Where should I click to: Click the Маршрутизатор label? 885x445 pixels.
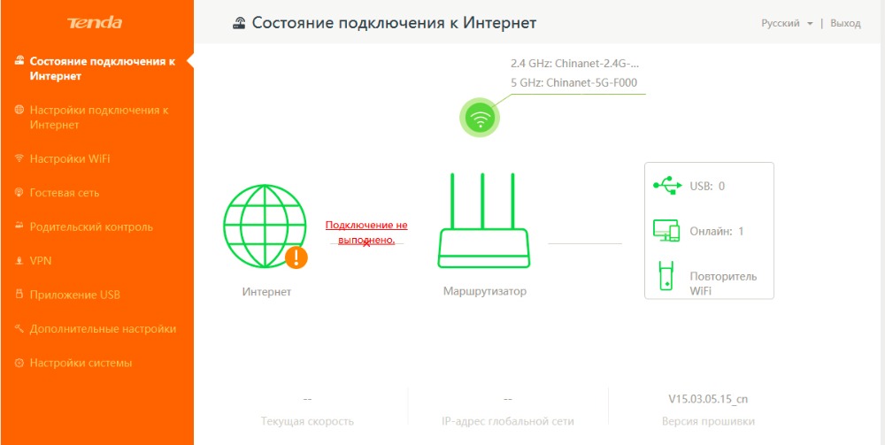point(485,292)
